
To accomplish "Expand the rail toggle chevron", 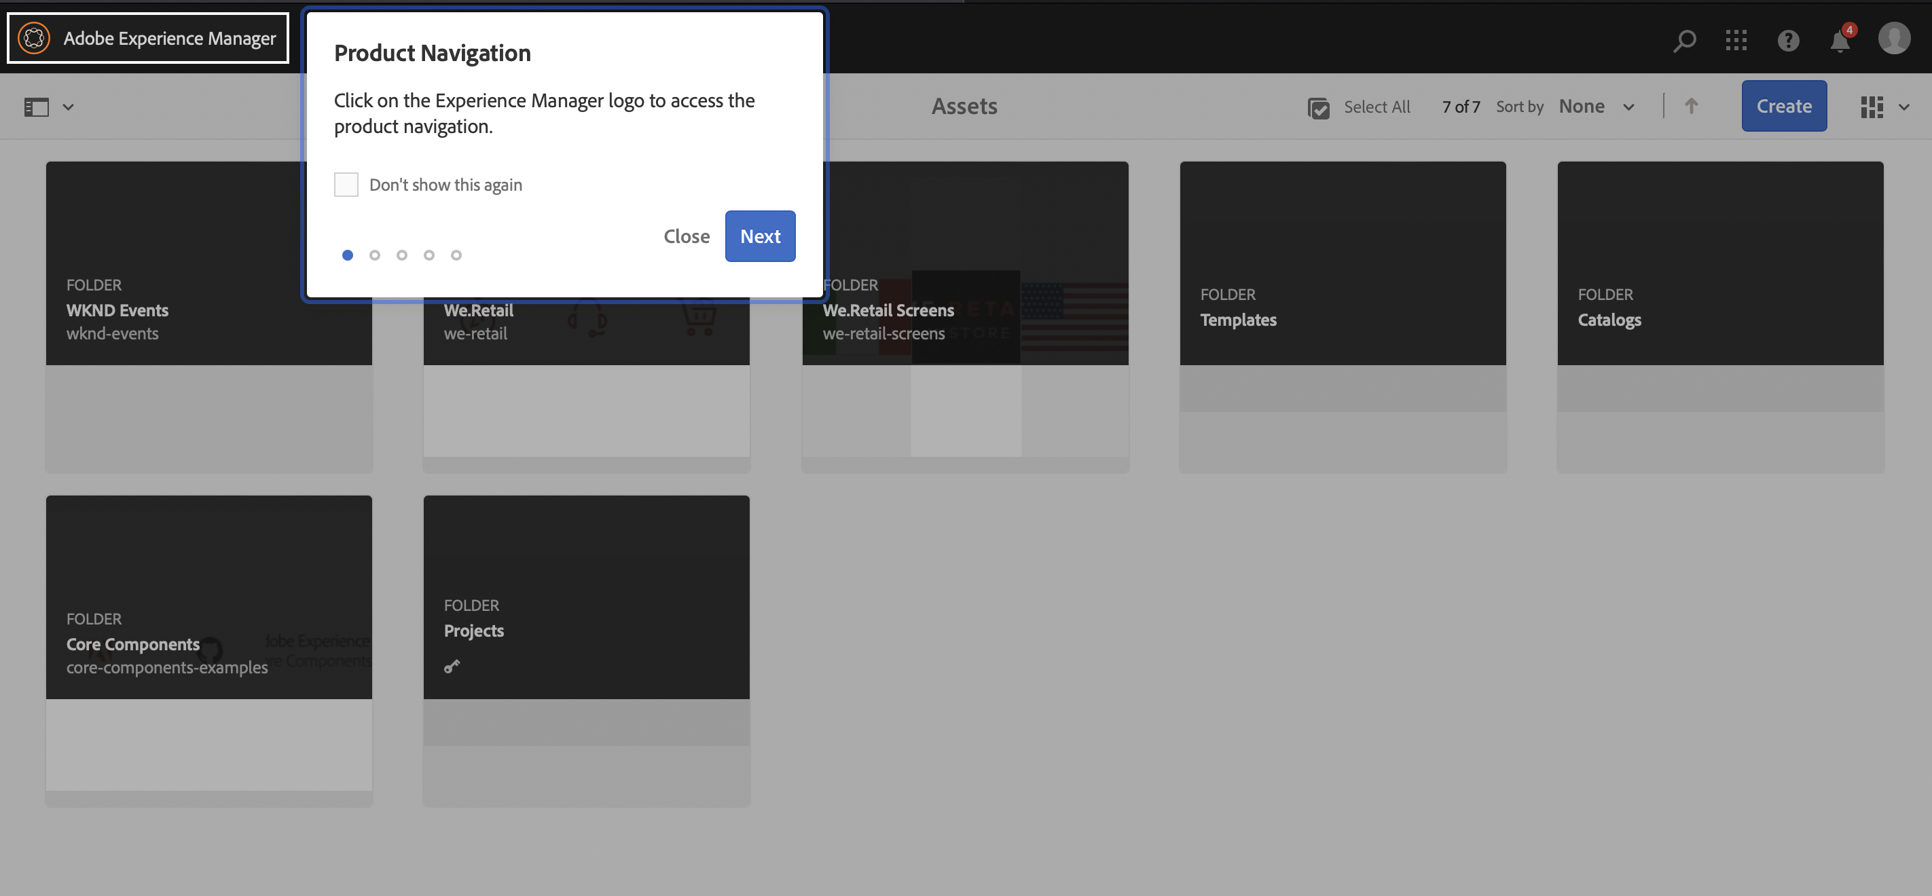I will pyautogui.click(x=69, y=107).
